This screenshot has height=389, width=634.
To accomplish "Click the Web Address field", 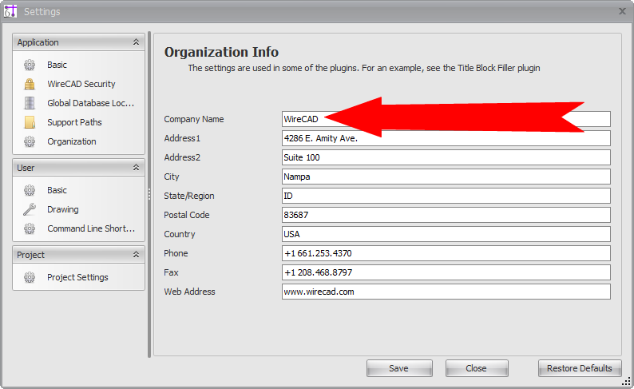I will tap(446, 292).
